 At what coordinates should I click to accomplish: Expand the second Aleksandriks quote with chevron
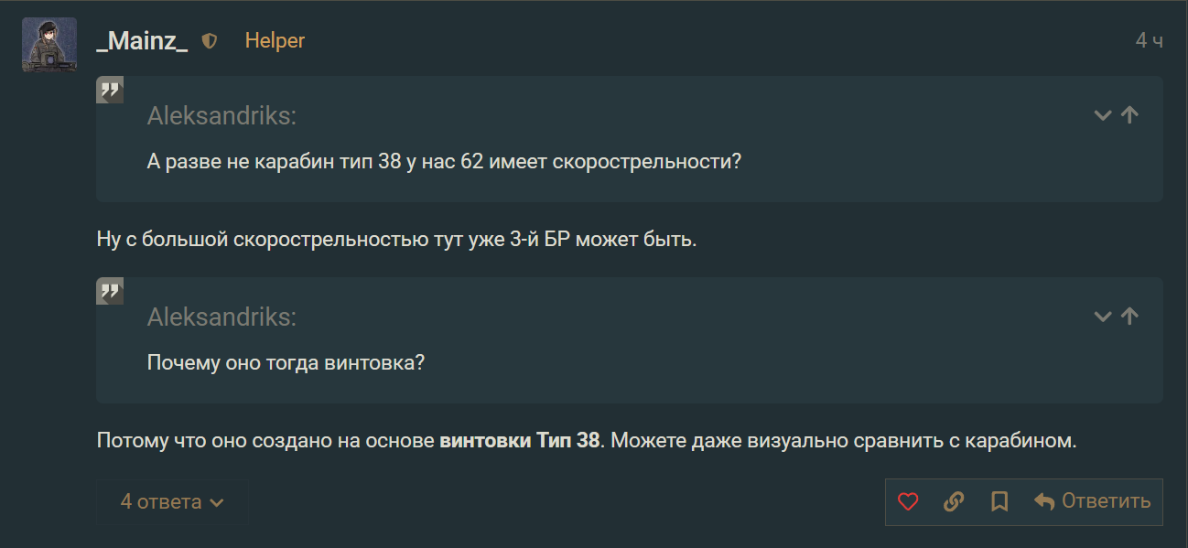coord(1103,317)
